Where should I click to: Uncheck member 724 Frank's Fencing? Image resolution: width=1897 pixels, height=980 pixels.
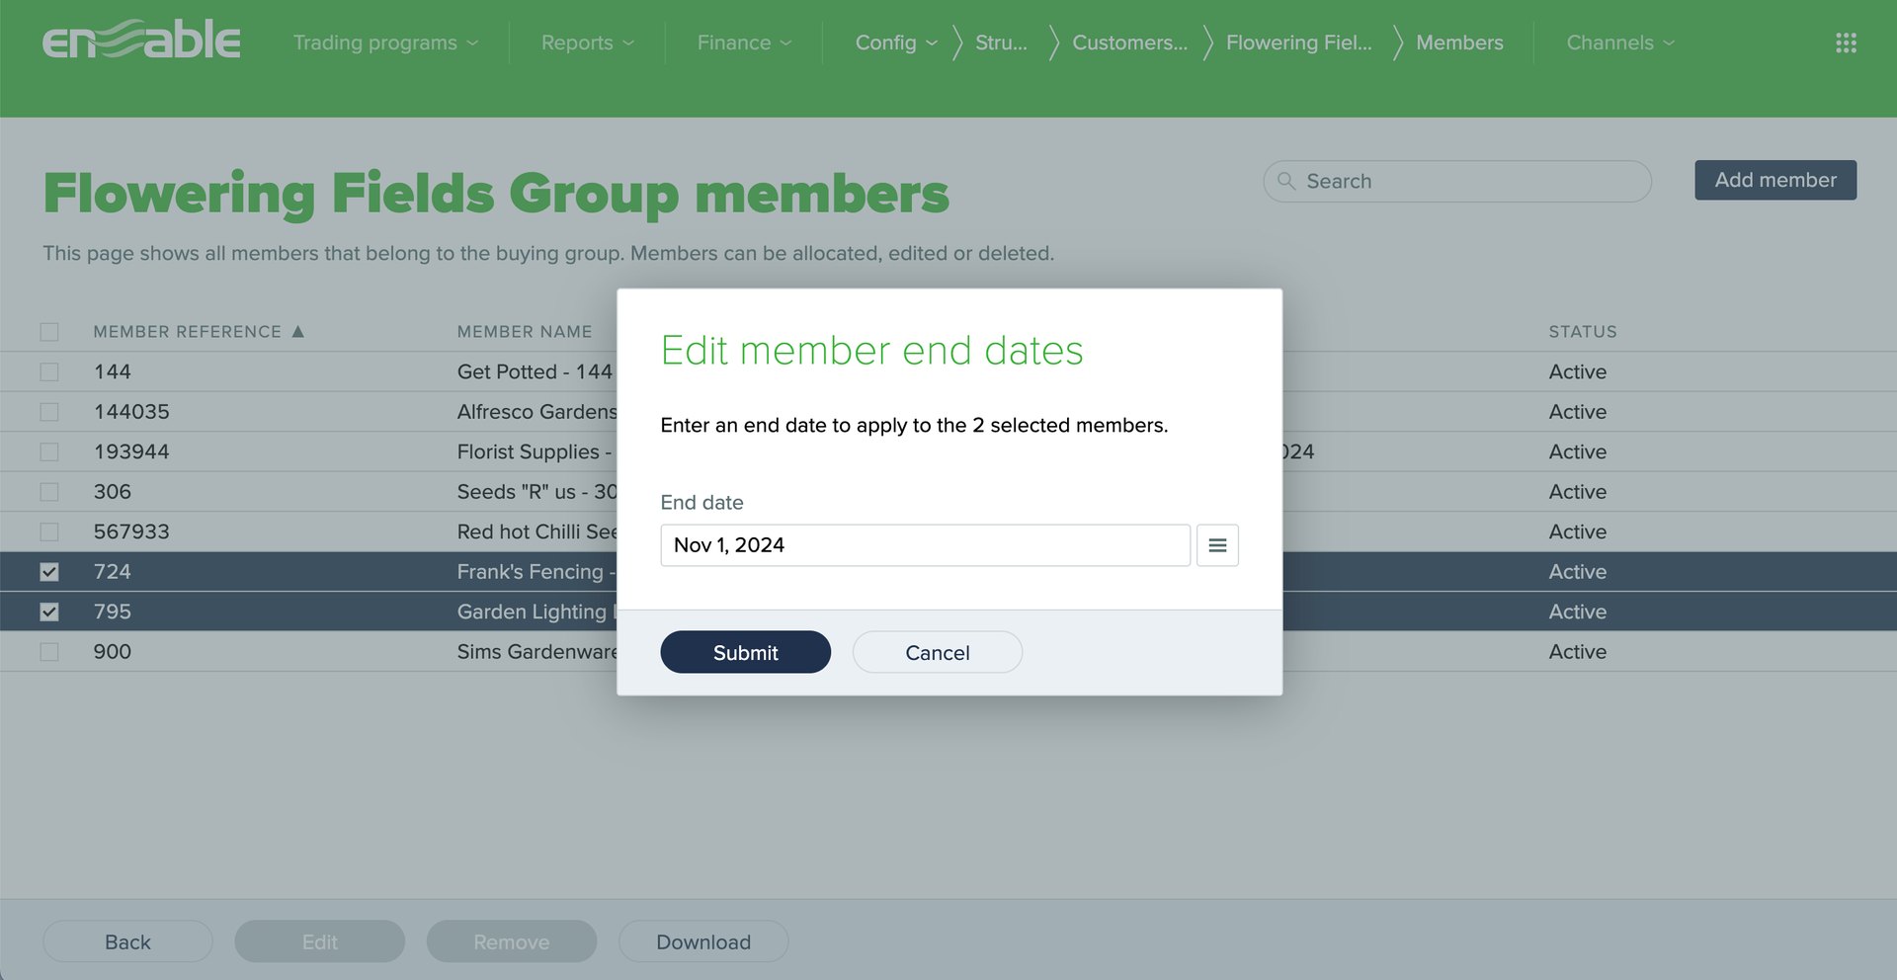click(x=49, y=571)
